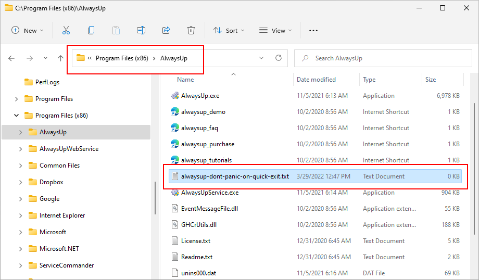479x280 pixels.
Task: Click the AlwaysUp.exe application icon
Action: tap(175, 96)
